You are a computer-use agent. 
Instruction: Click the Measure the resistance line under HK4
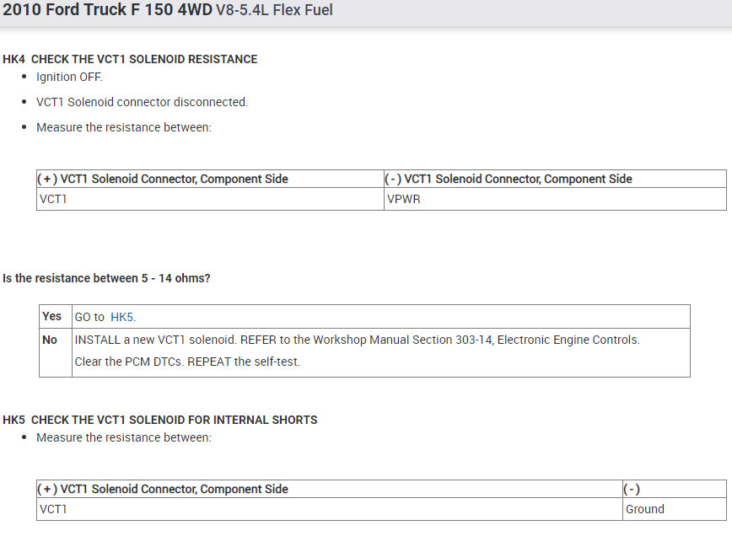pos(124,127)
